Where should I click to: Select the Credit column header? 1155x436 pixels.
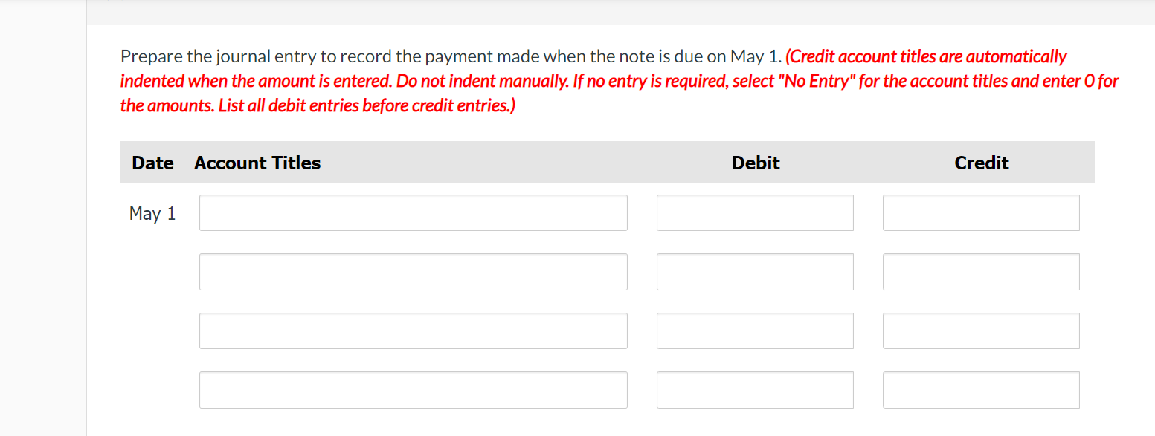[981, 163]
